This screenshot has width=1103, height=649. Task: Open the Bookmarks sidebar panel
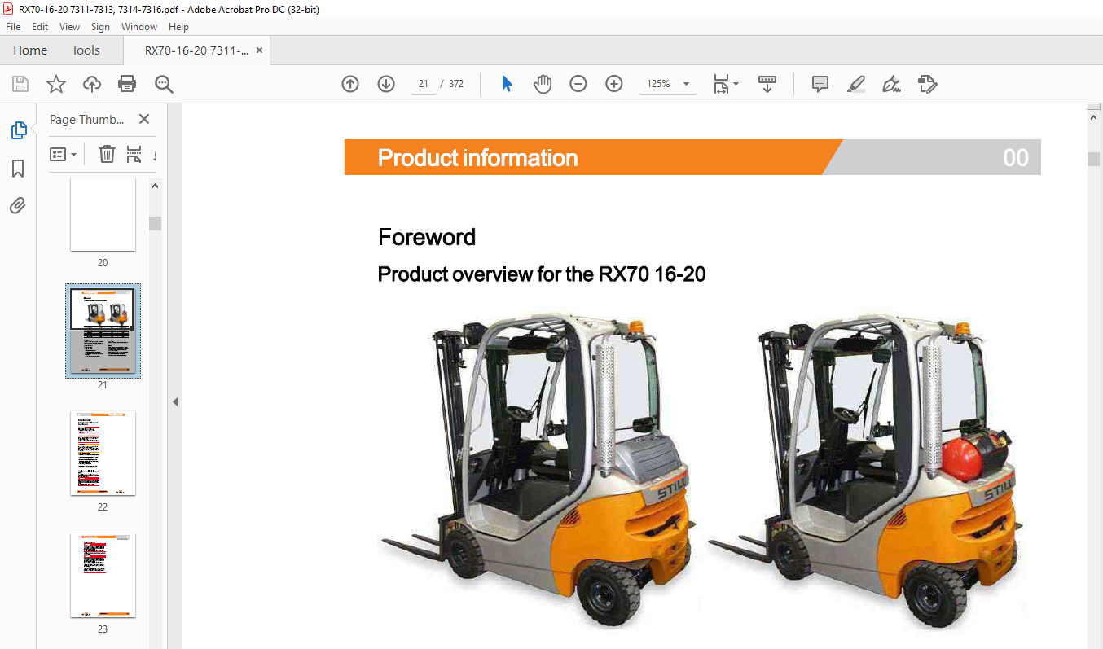tap(18, 169)
